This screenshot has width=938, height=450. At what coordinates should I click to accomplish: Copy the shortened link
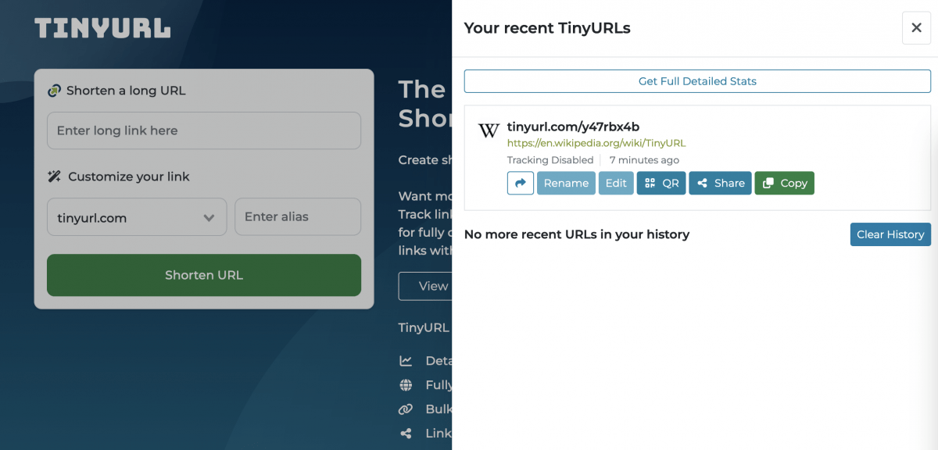tap(784, 183)
